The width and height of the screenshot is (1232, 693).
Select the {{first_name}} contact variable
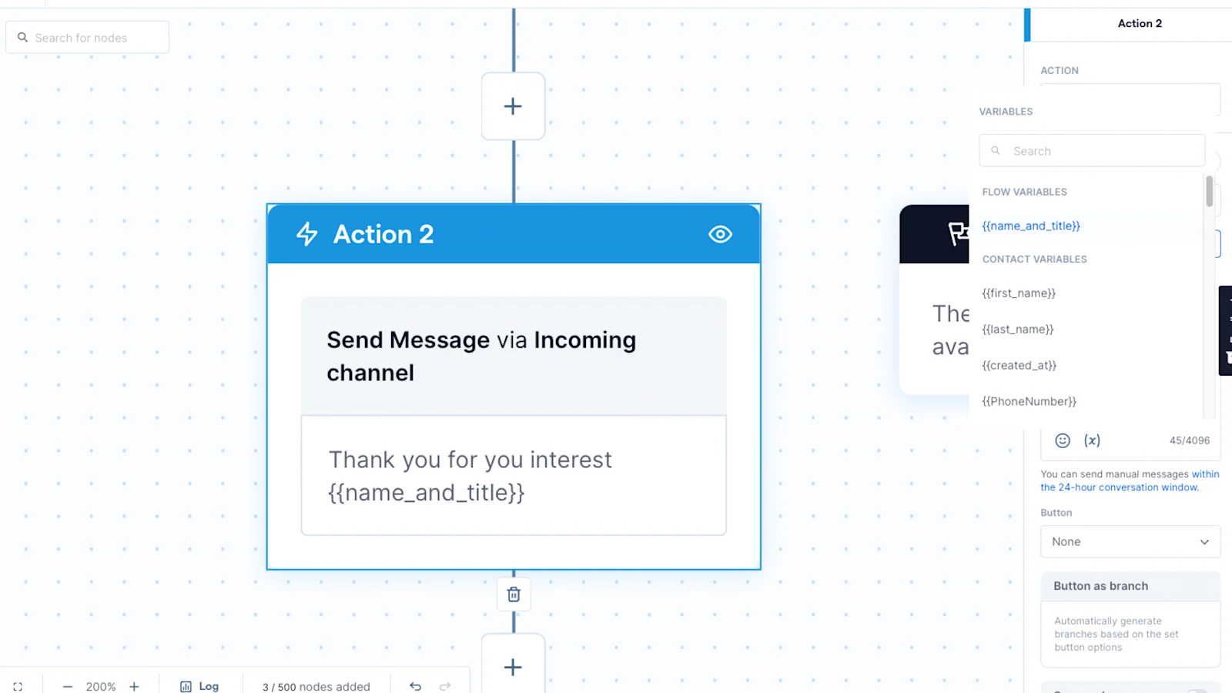[1018, 293]
